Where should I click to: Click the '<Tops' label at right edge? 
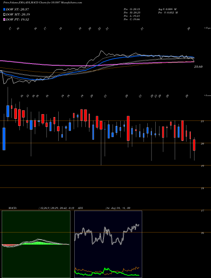(207, 28)
